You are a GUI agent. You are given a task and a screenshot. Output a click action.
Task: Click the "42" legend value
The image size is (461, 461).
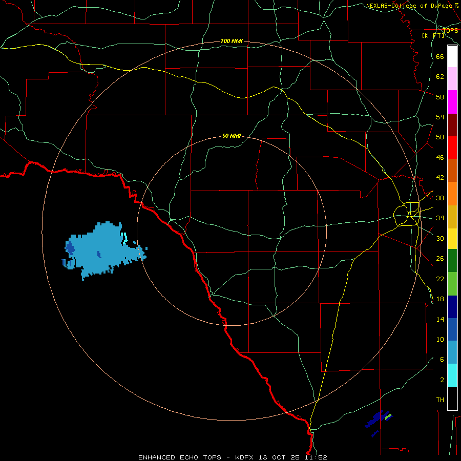[x=440, y=178]
